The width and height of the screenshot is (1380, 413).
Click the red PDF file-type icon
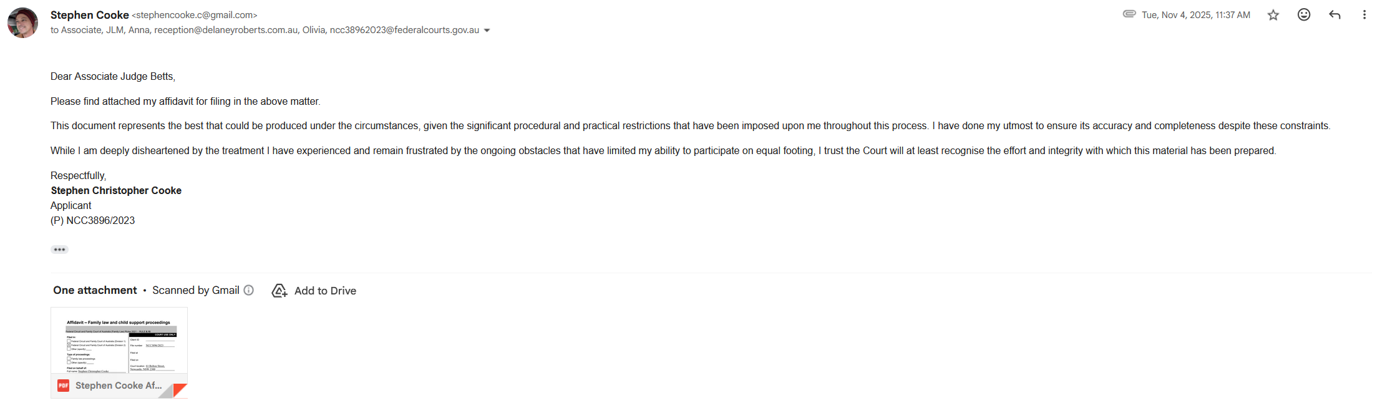tap(63, 386)
